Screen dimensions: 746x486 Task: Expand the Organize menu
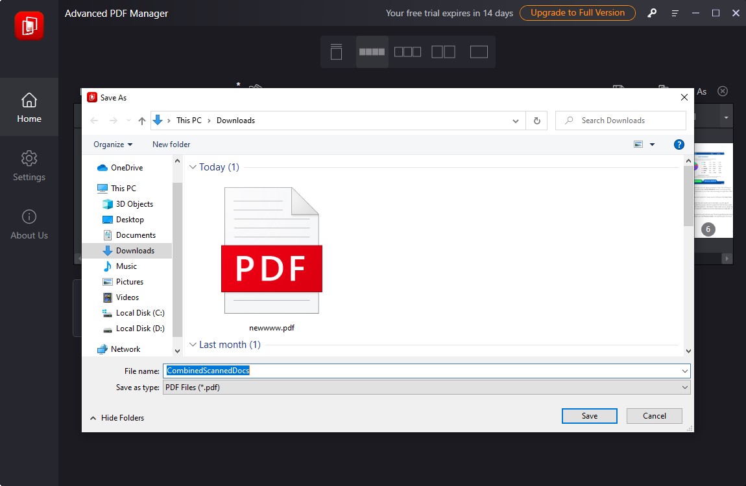pos(112,144)
